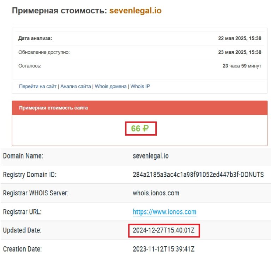
Task: Click the 66 ₽ estimated value
Action: (x=140, y=129)
